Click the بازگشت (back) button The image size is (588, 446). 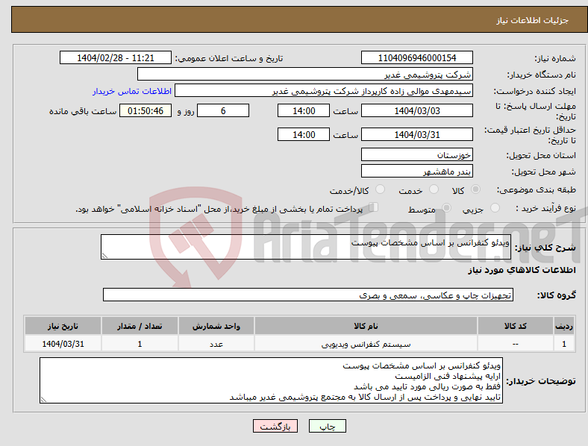[x=275, y=426]
